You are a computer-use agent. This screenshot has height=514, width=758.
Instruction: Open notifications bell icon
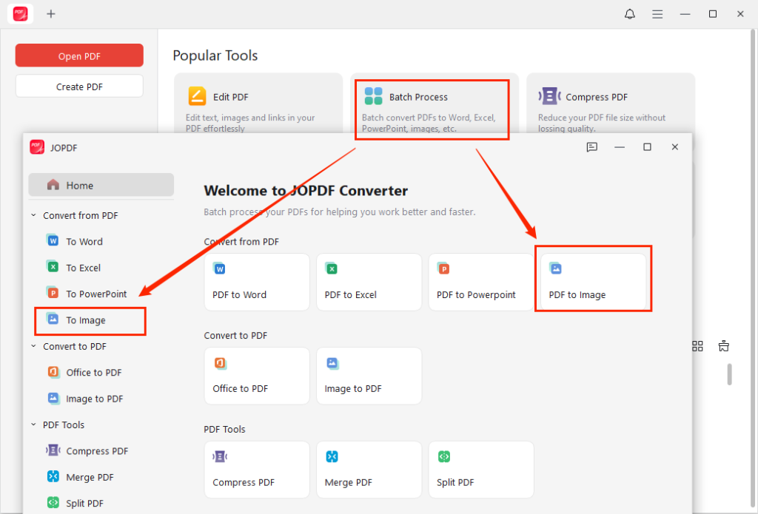coord(629,14)
